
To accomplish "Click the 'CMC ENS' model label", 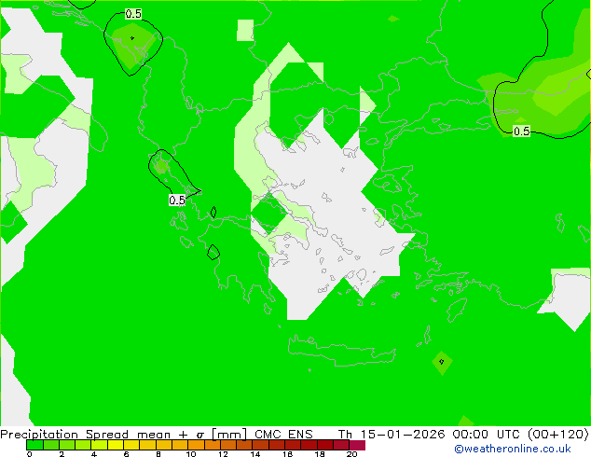I will click(283, 435).
